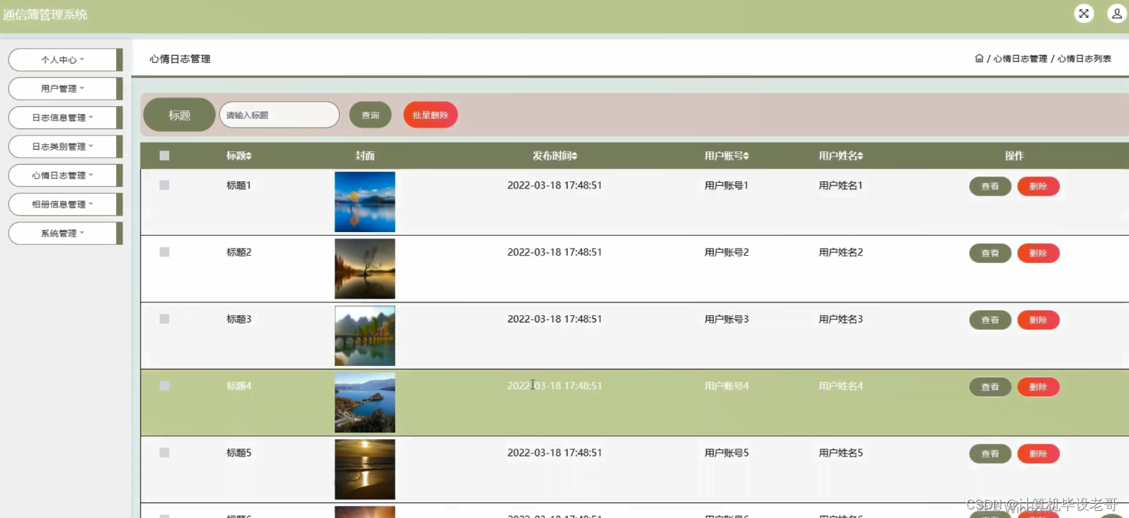
Task: Click the 标题3 title cell
Action: (239, 319)
